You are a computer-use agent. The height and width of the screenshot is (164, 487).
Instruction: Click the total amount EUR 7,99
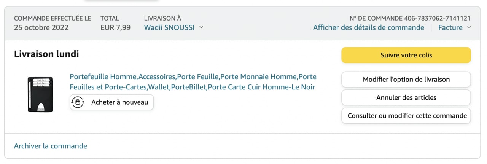(115, 27)
